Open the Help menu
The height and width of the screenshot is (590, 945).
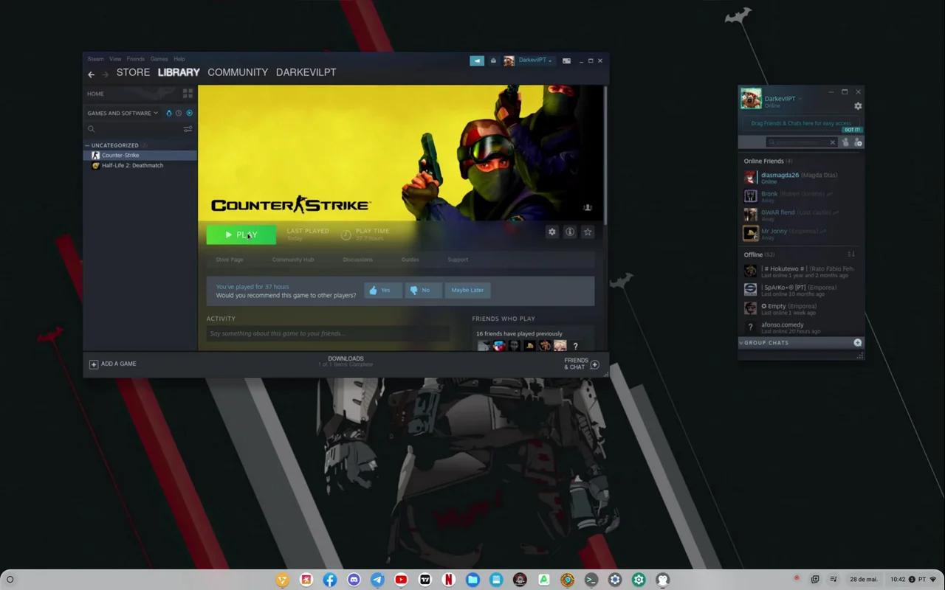179,59
